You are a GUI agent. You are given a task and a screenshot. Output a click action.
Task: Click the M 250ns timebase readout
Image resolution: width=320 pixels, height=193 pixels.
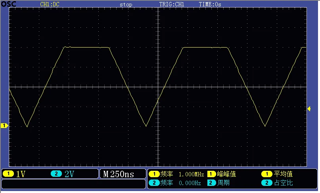(x=119, y=174)
